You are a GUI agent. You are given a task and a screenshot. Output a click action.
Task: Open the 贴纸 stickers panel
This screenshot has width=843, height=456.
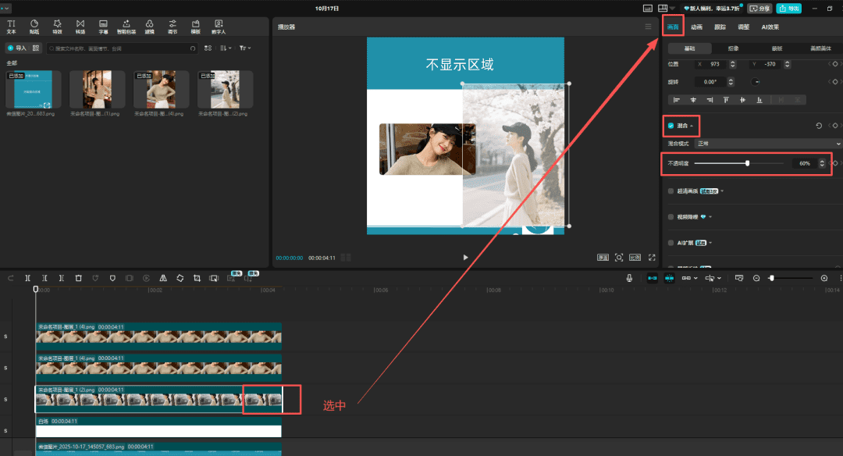pyautogui.click(x=34, y=27)
